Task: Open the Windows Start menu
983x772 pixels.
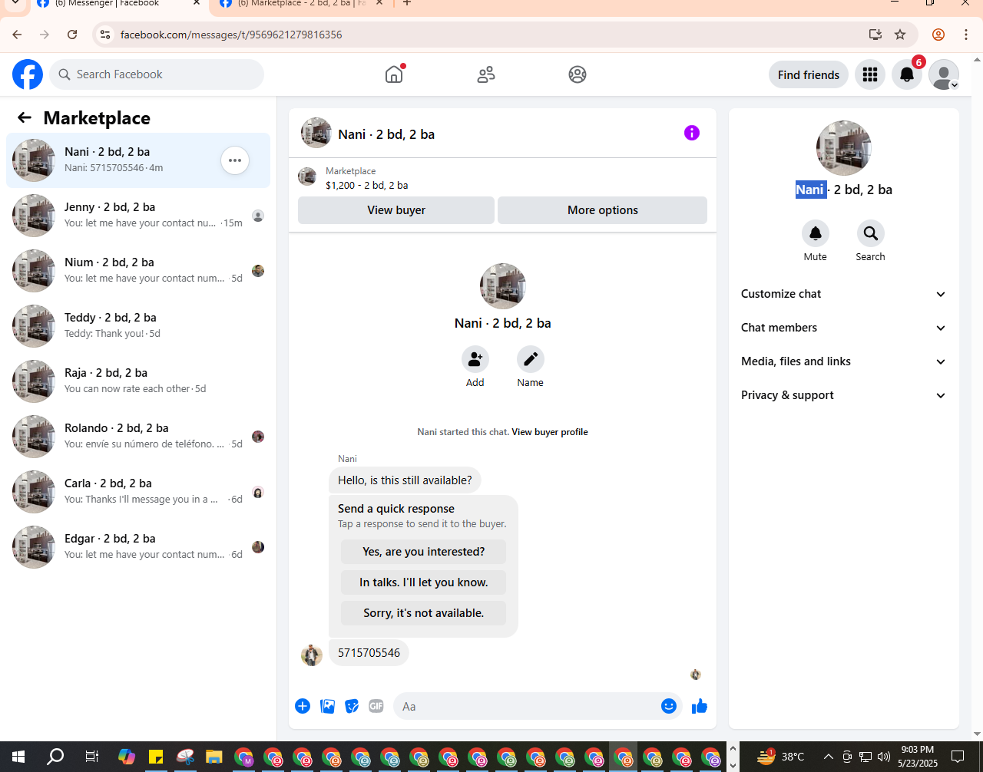Action: (x=18, y=757)
